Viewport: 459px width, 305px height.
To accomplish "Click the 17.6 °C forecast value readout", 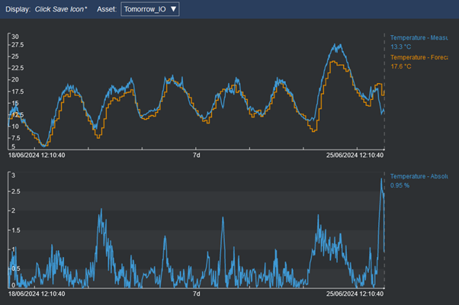I will (401, 67).
